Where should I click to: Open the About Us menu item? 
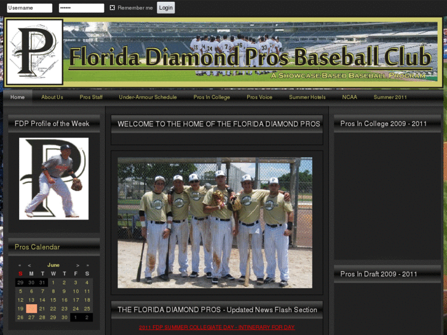[52, 97]
